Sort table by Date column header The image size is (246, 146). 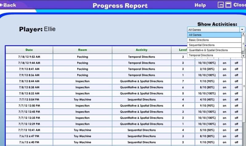click(x=29, y=50)
